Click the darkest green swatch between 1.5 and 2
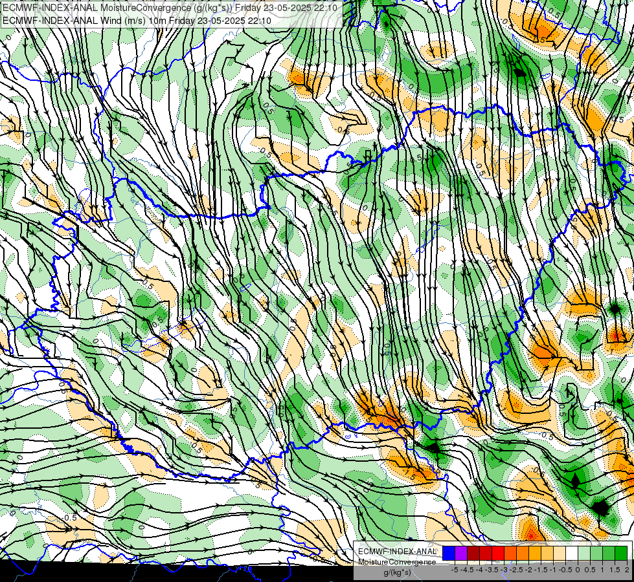 point(621,554)
